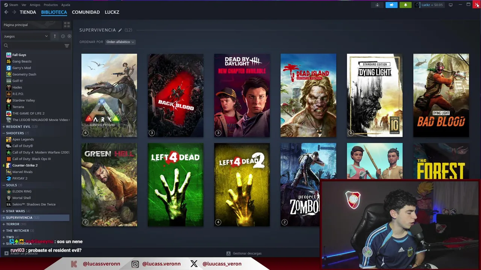Screen dimensions: 481x270
Task: Collapse the RESIDENT EVIL category
Action: point(4,127)
